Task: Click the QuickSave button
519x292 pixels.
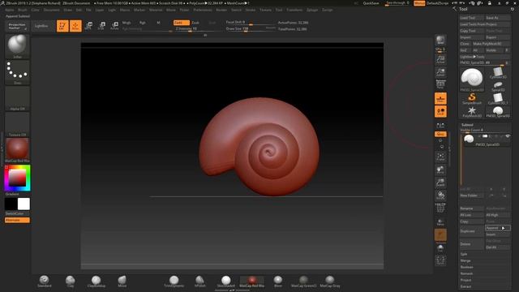Action: [x=371, y=3]
